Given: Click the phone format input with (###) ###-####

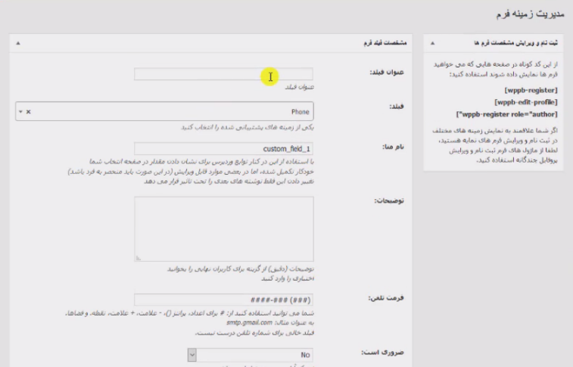Looking at the screenshot, I should (x=223, y=300).
